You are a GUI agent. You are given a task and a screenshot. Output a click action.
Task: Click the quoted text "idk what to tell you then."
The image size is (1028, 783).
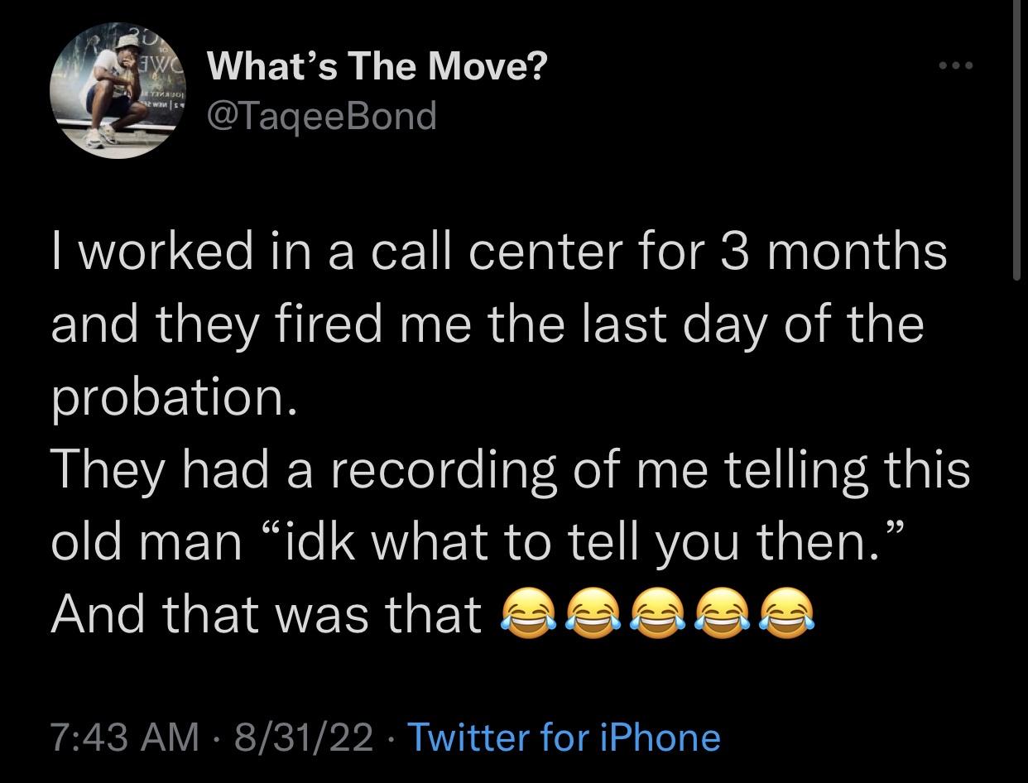tap(597, 541)
